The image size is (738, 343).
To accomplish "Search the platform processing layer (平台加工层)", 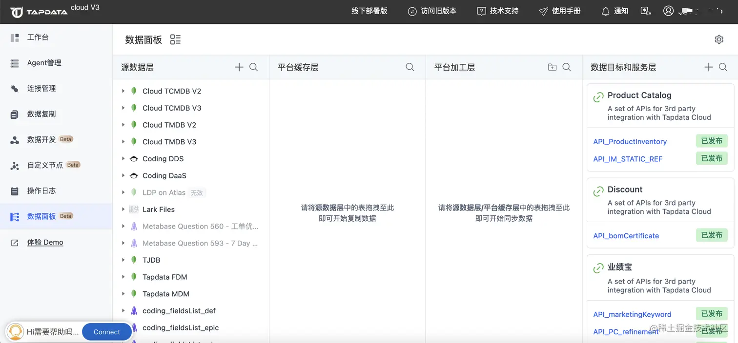I will [567, 67].
